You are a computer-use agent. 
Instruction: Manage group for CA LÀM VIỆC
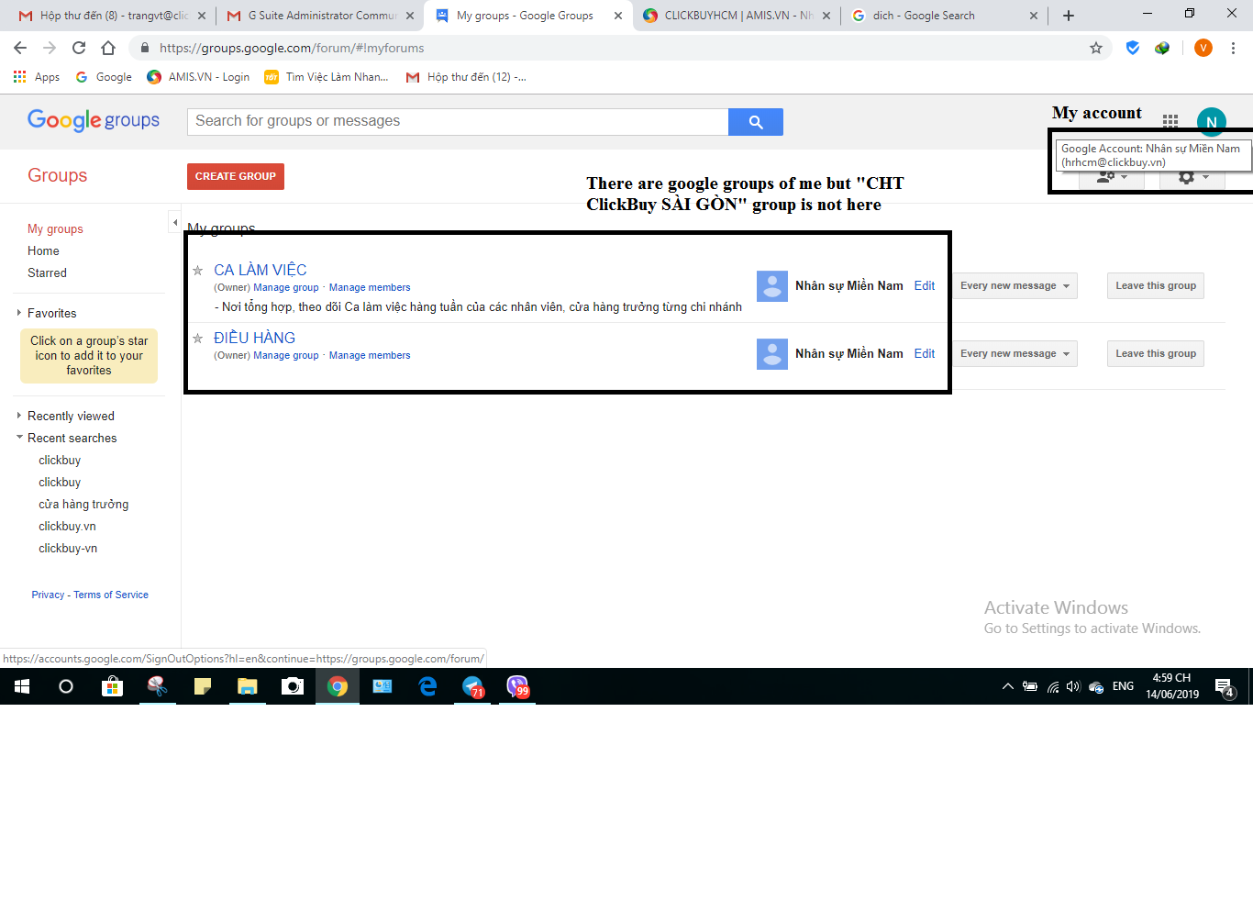pyautogui.click(x=286, y=288)
